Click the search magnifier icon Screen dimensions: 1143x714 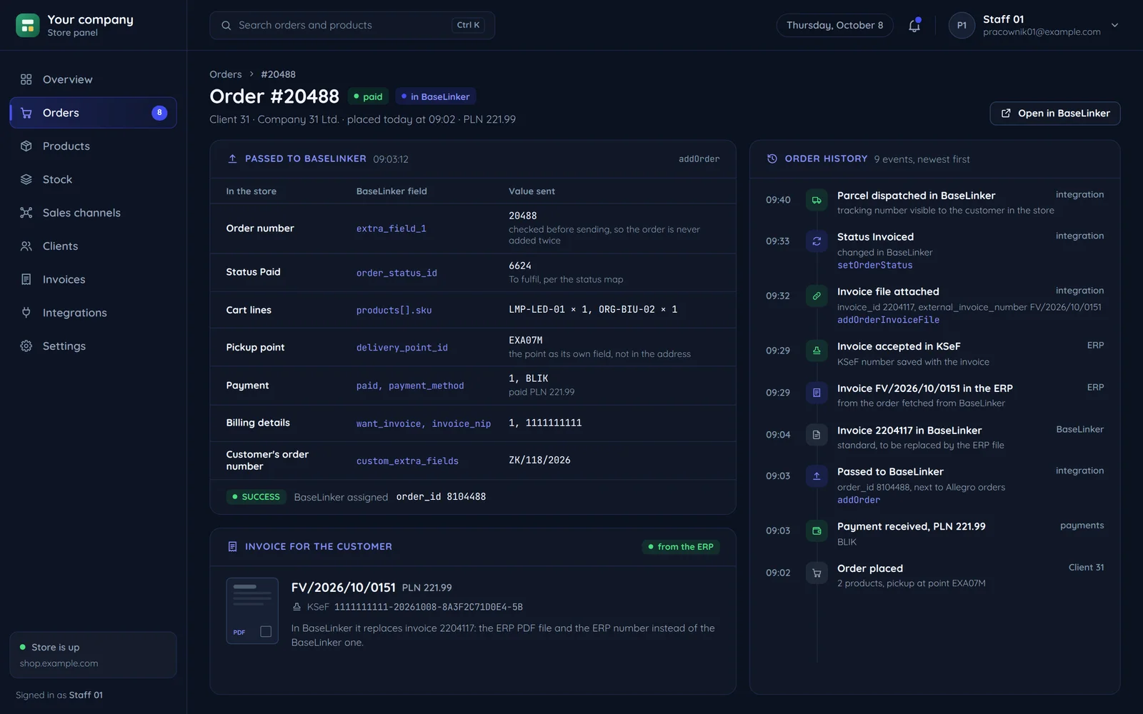tap(226, 26)
